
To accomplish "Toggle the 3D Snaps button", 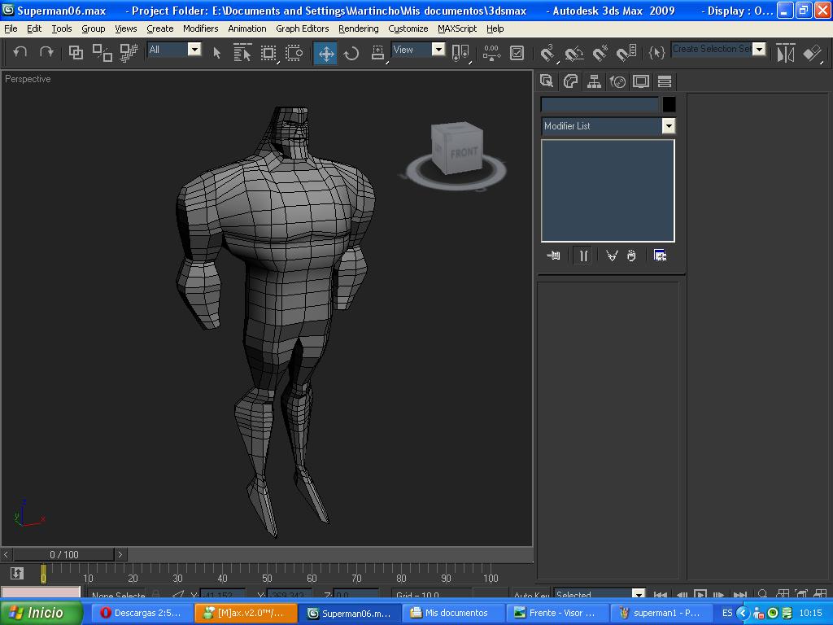I will click(547, 54).
